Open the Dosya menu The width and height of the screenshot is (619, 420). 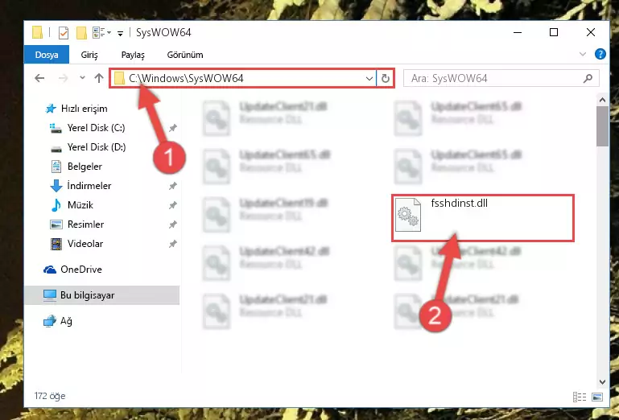coord(47,55)
